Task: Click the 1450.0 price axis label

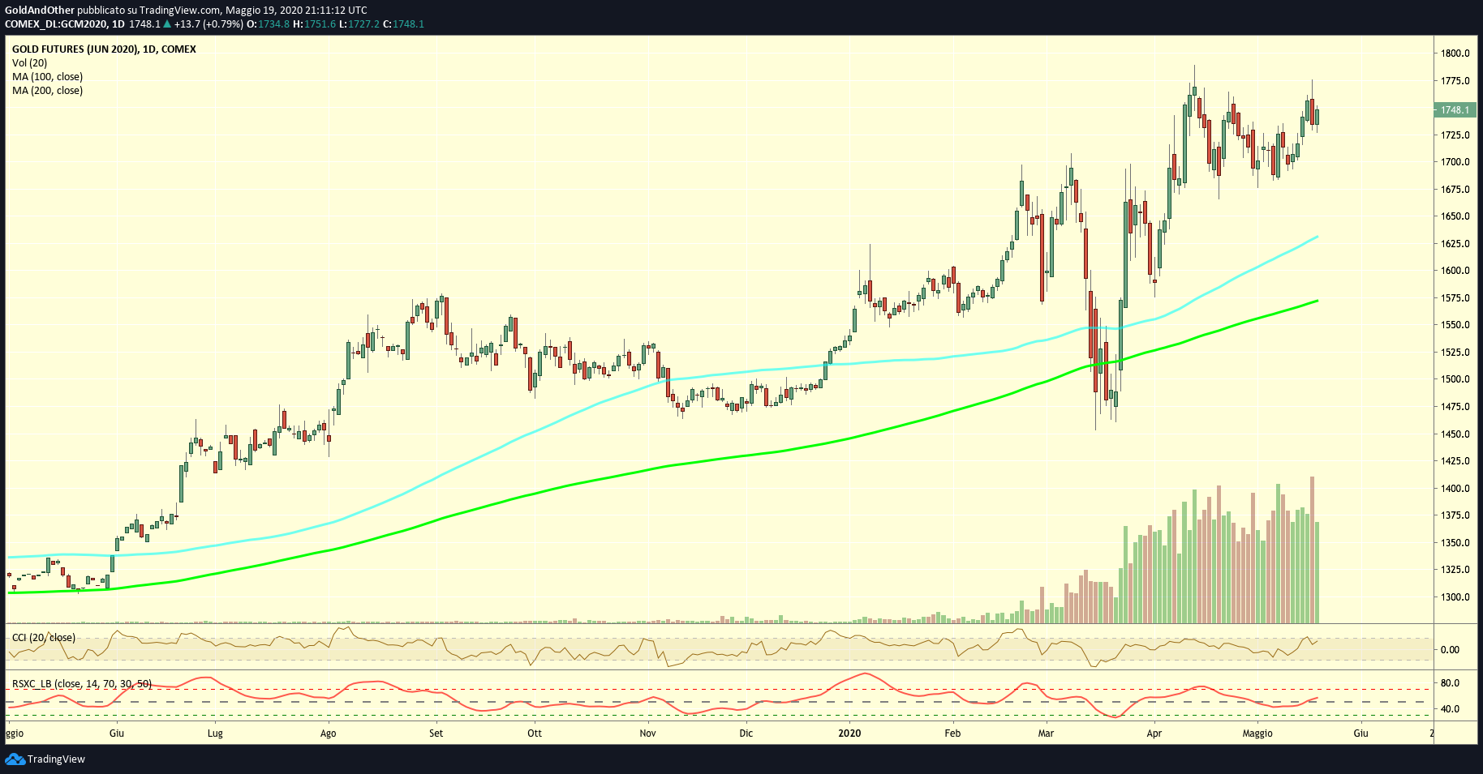Action: pos(1455,434)
